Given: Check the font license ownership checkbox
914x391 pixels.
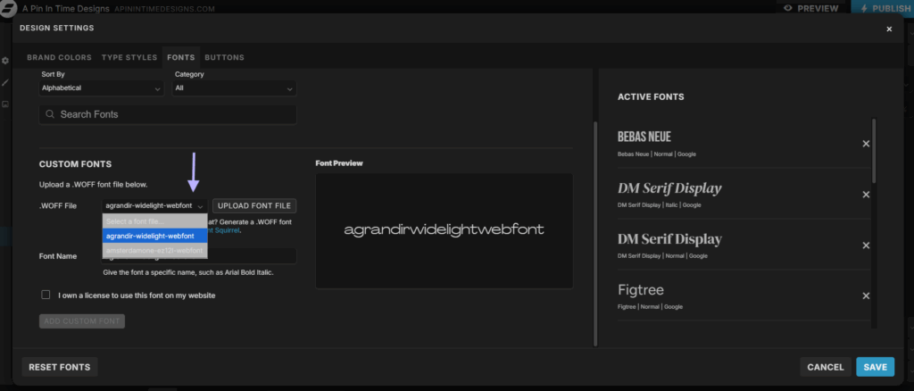Looking at the screenshot, I should (x=46, y=295).
